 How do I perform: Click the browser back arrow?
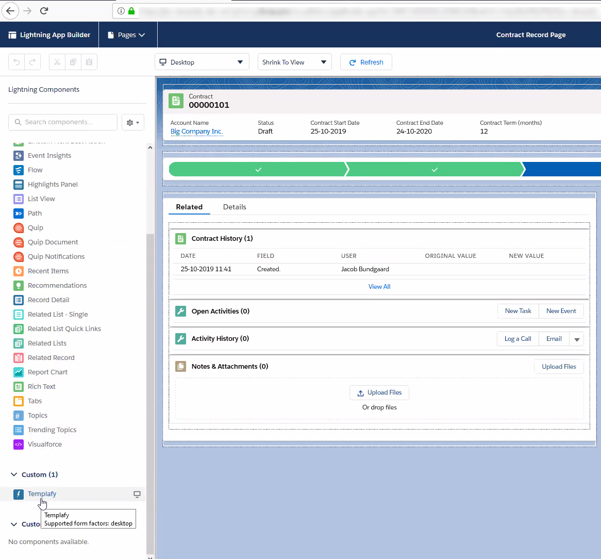(x=10, y=11)
